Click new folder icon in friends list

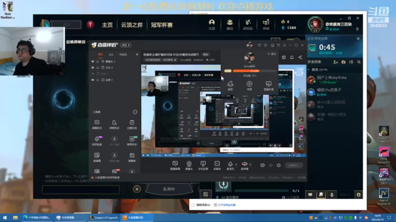[x=344, y=62]
